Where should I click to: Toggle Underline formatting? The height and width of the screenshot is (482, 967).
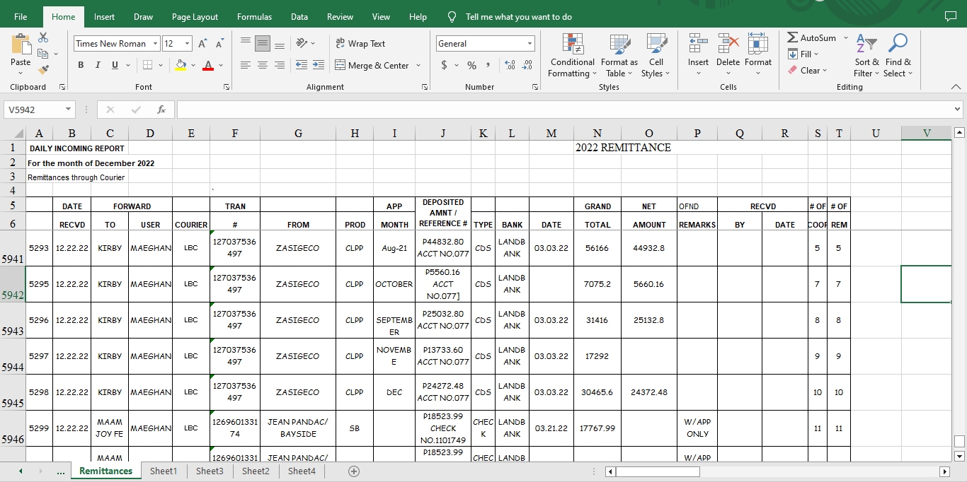click(115, 65)
